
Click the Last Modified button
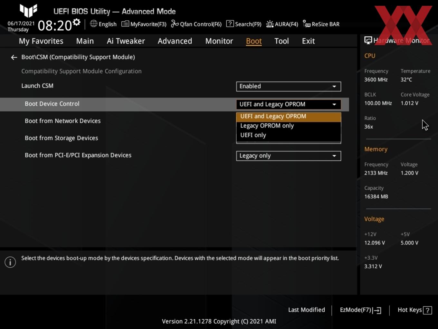[307, 310]
